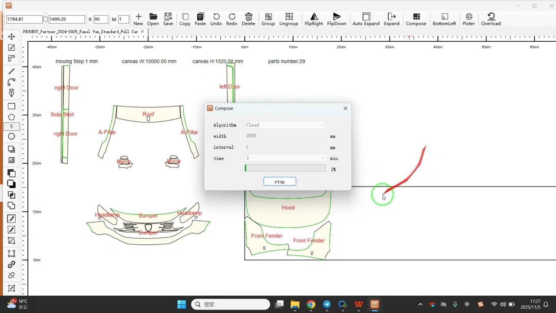This screenshot has width=556, height=313.
Task: Click the FlipDown toolbar button
Action: pyautogui.click(x=337, y=20)
